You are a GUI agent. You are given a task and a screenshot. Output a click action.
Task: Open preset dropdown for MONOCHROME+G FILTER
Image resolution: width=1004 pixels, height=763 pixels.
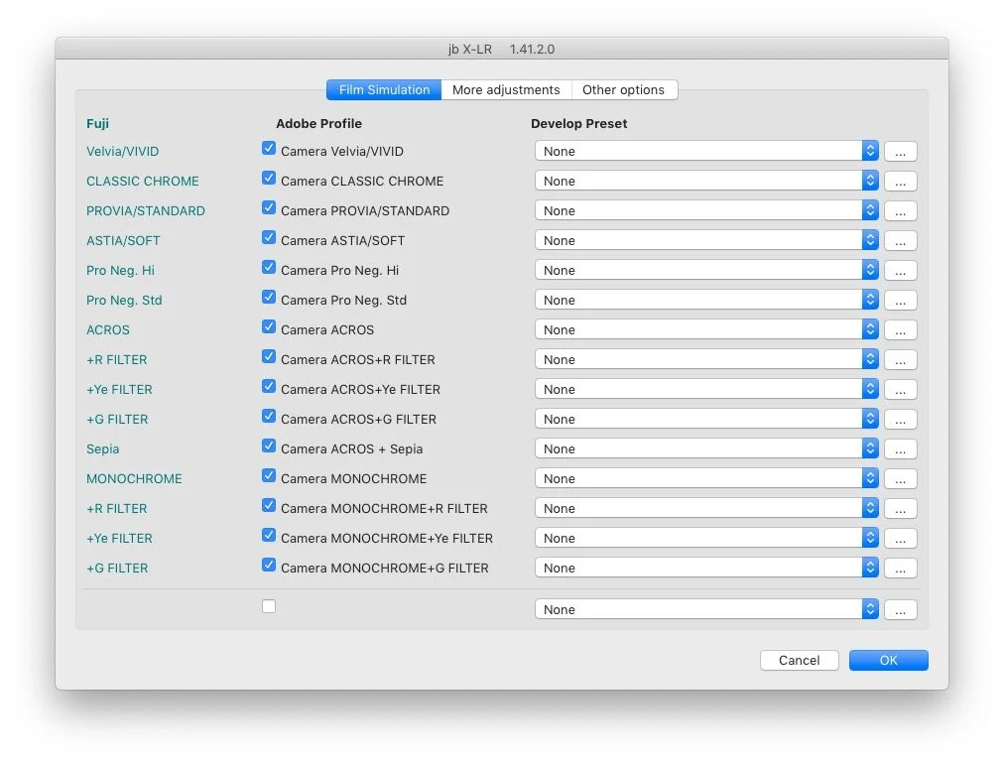pyautogui.click(x=706, y=569)
